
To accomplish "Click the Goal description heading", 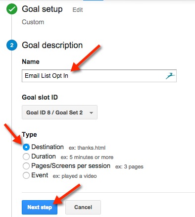I will 52,45.
